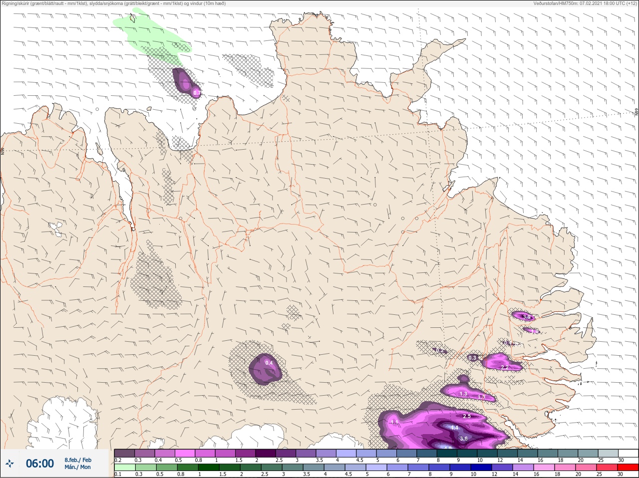Click the four-pointed star icon beside 06:00
The height and width of the screenshot is (478, 639).
(x=9, y=464)
